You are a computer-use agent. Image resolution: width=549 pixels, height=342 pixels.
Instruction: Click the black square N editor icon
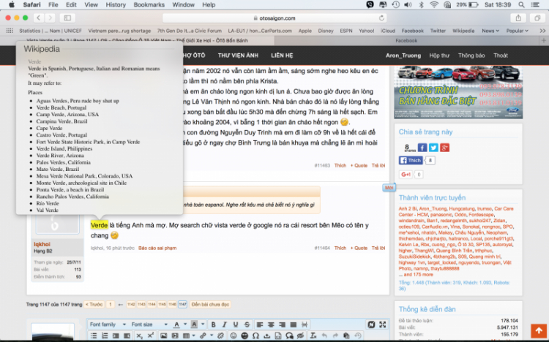(x=371, y=324)
